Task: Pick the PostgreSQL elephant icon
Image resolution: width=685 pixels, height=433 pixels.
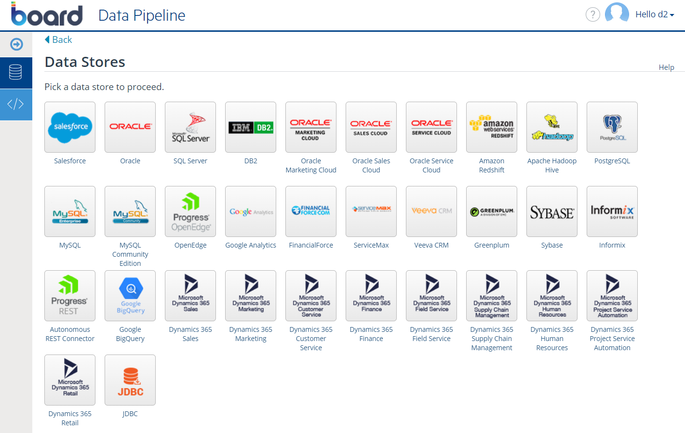Action: pyautogui.click(x=612, y=127)
